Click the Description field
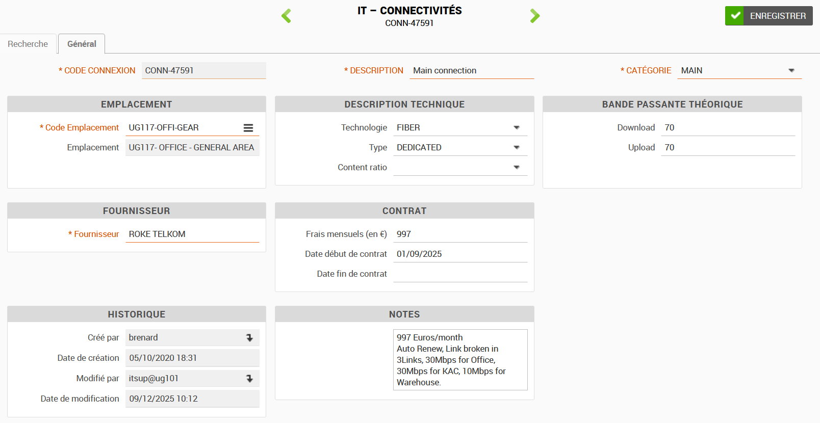The image size is (820, 423). tap(472, 71)
